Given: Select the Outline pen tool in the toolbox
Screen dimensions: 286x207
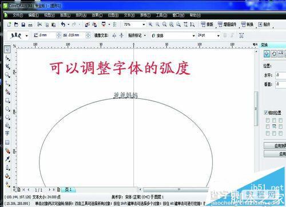Looking at the screenshot, I should [x=7, y=168].
